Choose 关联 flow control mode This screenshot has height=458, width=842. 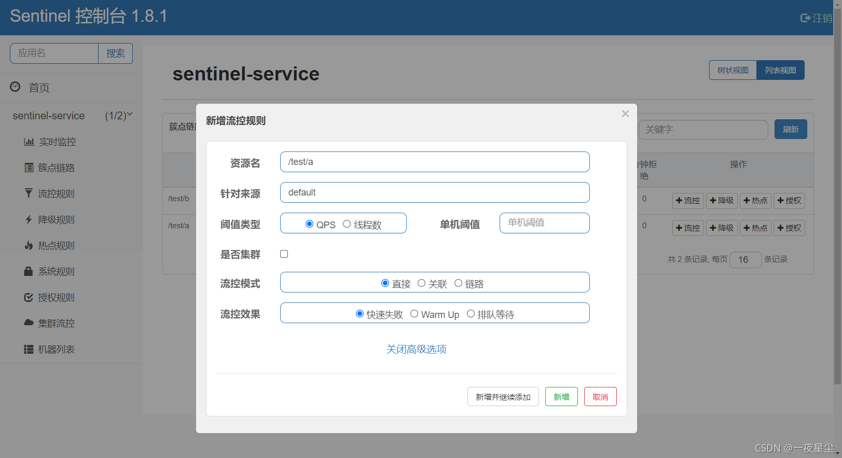coord(421,283)
